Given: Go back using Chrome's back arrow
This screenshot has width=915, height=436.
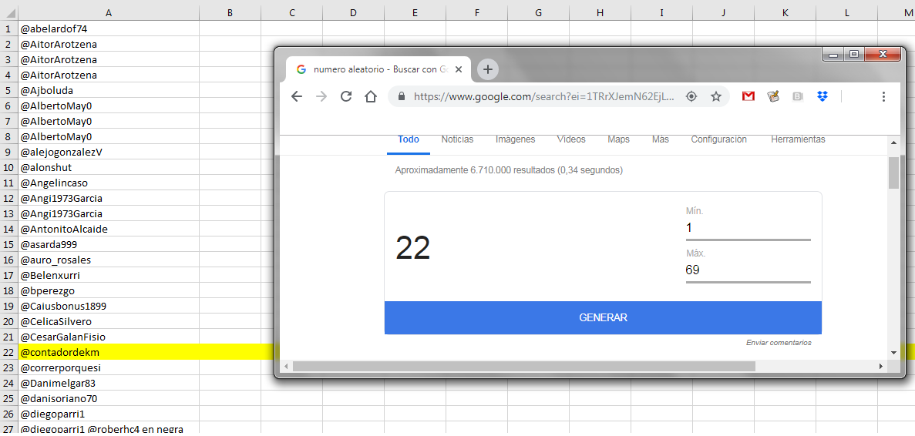Looking at the screenshot, I should (x=297, y=97).
